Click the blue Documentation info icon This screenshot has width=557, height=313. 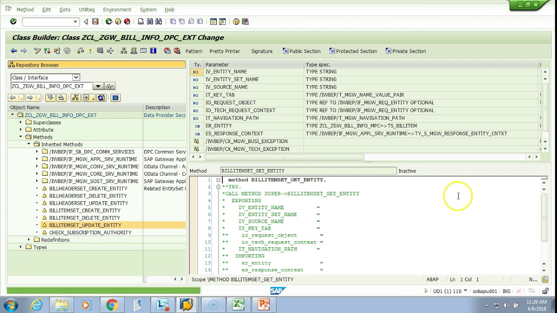pos(153,51)
